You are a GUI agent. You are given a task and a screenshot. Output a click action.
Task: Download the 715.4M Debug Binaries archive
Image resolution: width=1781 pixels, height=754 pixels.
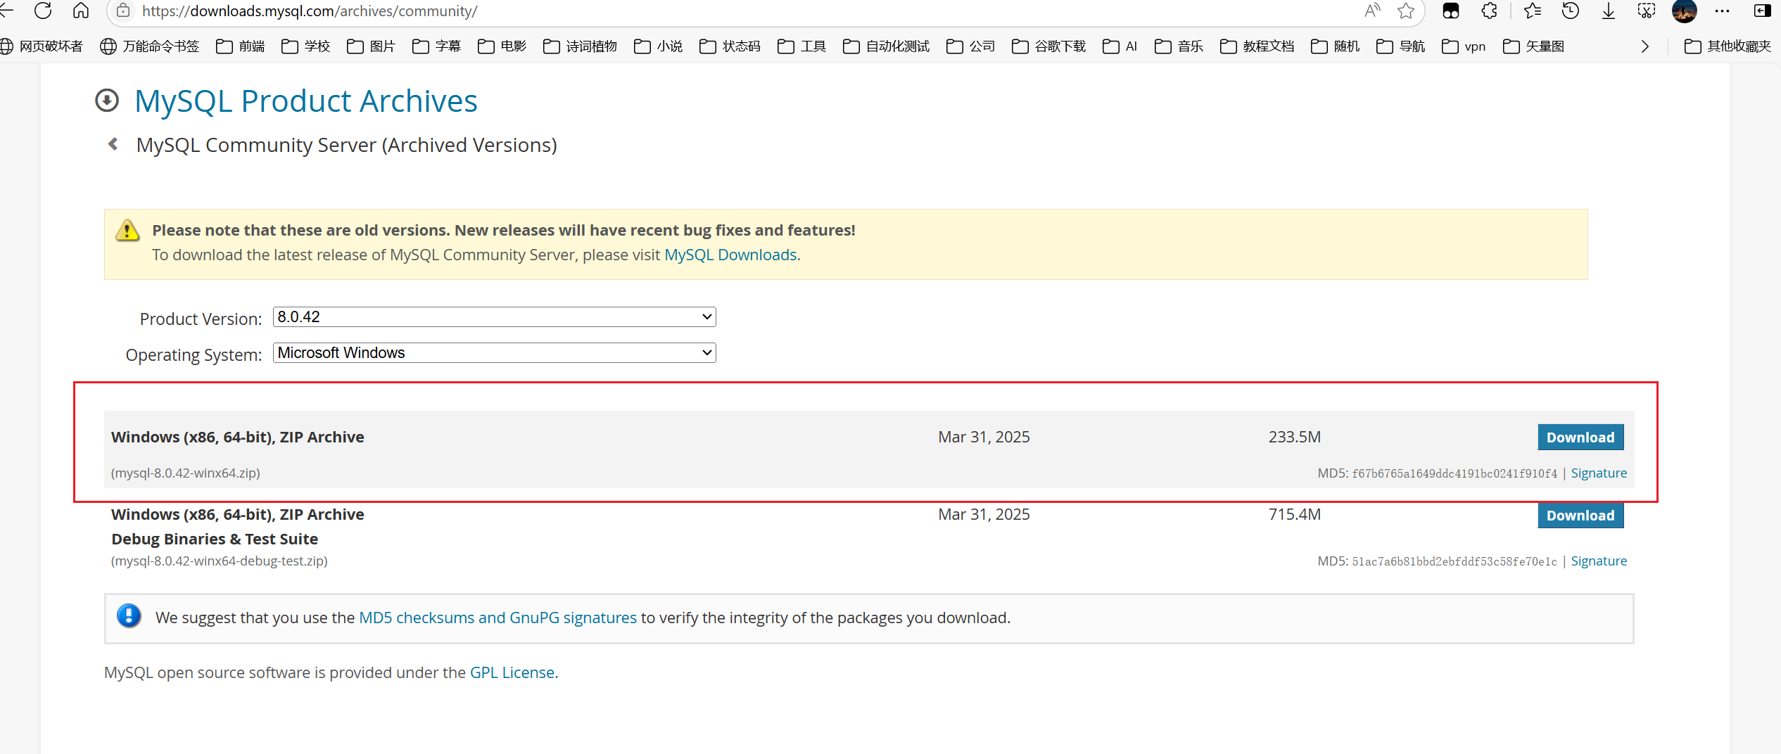1580,515
